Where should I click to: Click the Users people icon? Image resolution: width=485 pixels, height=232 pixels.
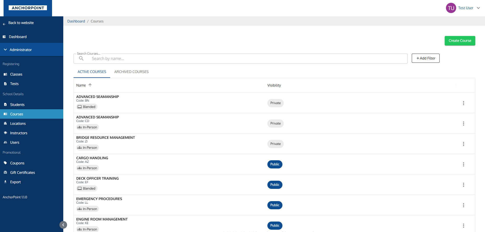[x=5, y=142]
